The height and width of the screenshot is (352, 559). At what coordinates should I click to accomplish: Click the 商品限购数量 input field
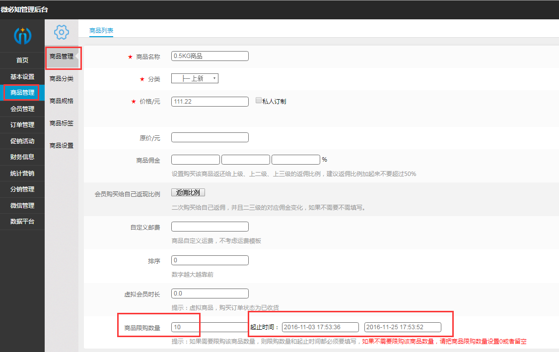coord(210,327)
